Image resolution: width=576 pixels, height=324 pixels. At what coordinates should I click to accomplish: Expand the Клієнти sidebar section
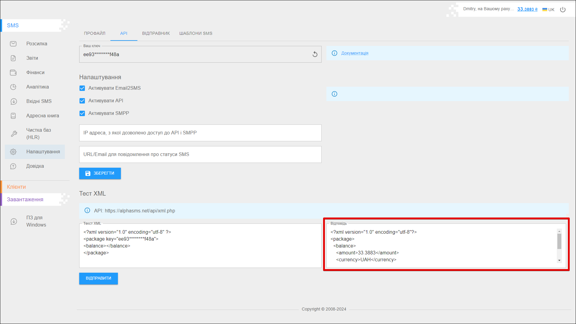click(x=16, y=187)
